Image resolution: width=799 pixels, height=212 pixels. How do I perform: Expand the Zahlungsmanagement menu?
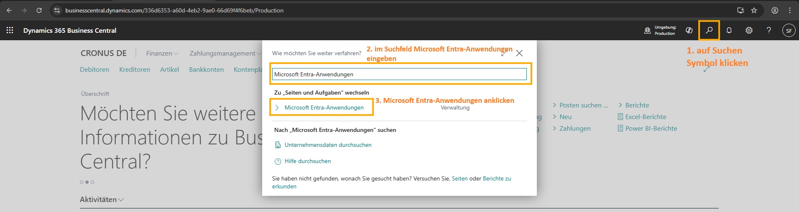coord(226,53)
